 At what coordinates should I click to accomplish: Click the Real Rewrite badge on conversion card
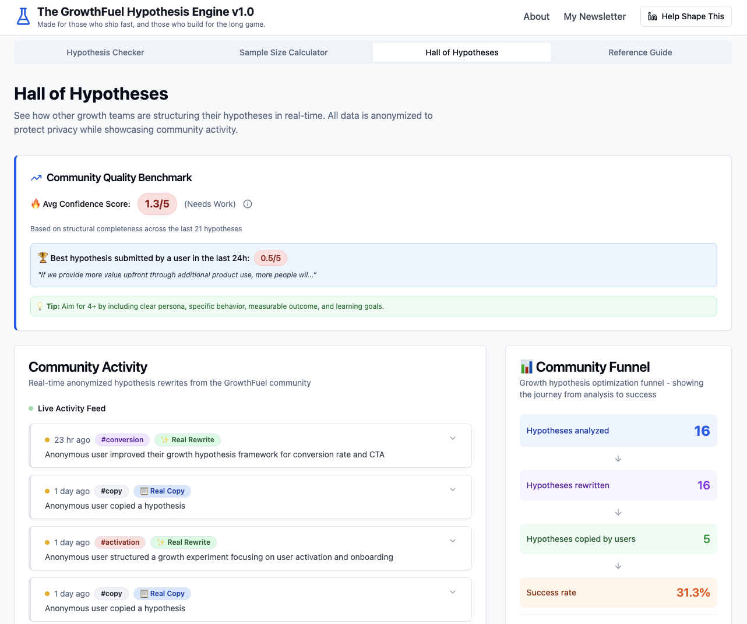point(188,440)
